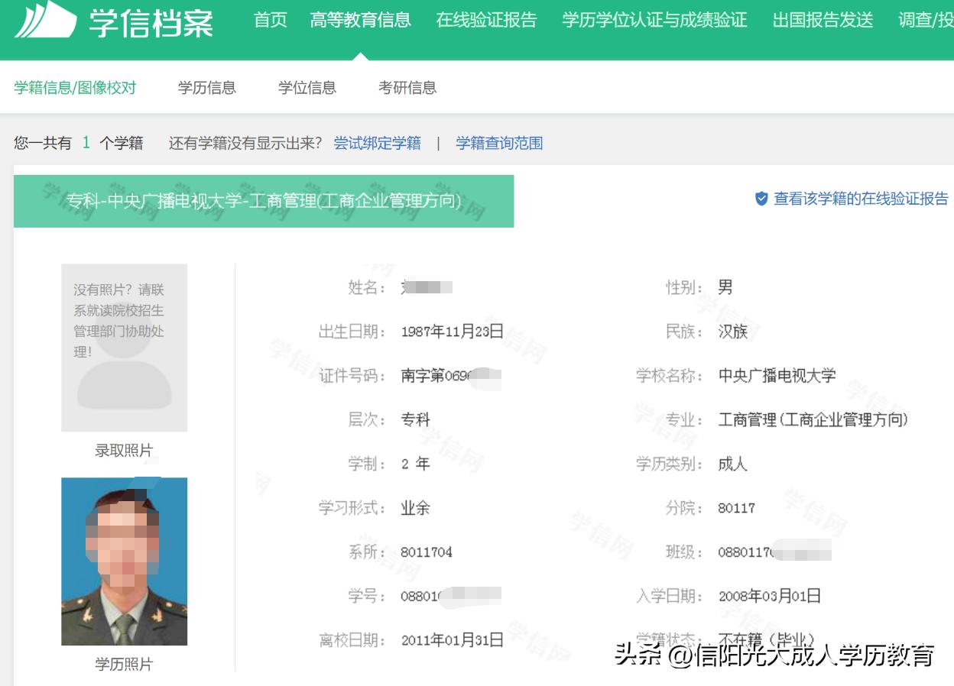Open the 学籍查询范围 link
This screenshot has height=686, width=954.
pos(498,144)
